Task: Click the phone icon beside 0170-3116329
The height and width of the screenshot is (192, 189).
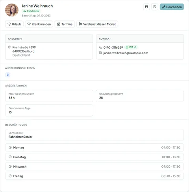Action: 100,47
